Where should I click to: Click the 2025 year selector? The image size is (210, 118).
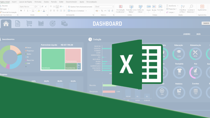(x=198, y=34)
